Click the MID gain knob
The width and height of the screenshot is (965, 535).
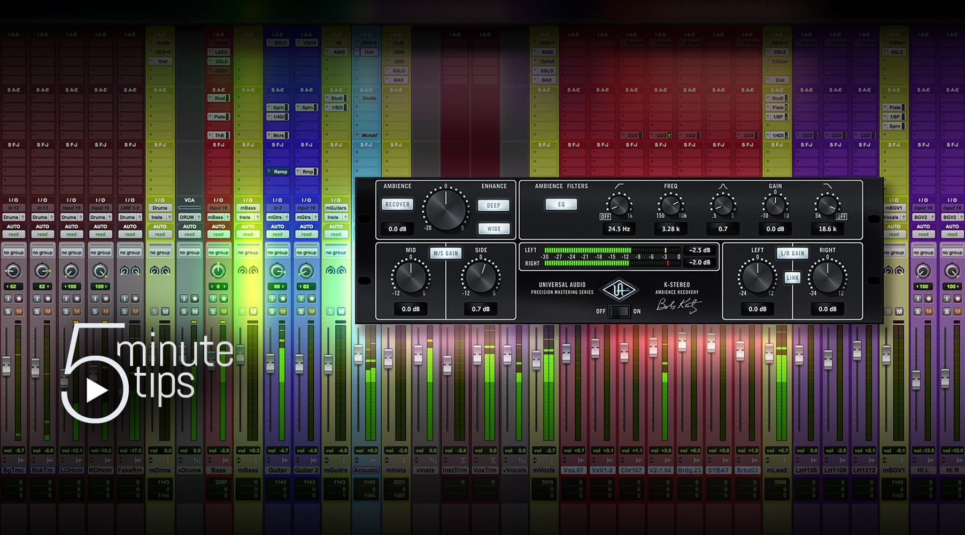[x=411, y=277]
